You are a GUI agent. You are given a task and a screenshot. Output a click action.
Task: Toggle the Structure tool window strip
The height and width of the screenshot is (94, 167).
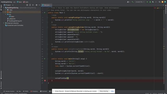(x=1, y=85)
